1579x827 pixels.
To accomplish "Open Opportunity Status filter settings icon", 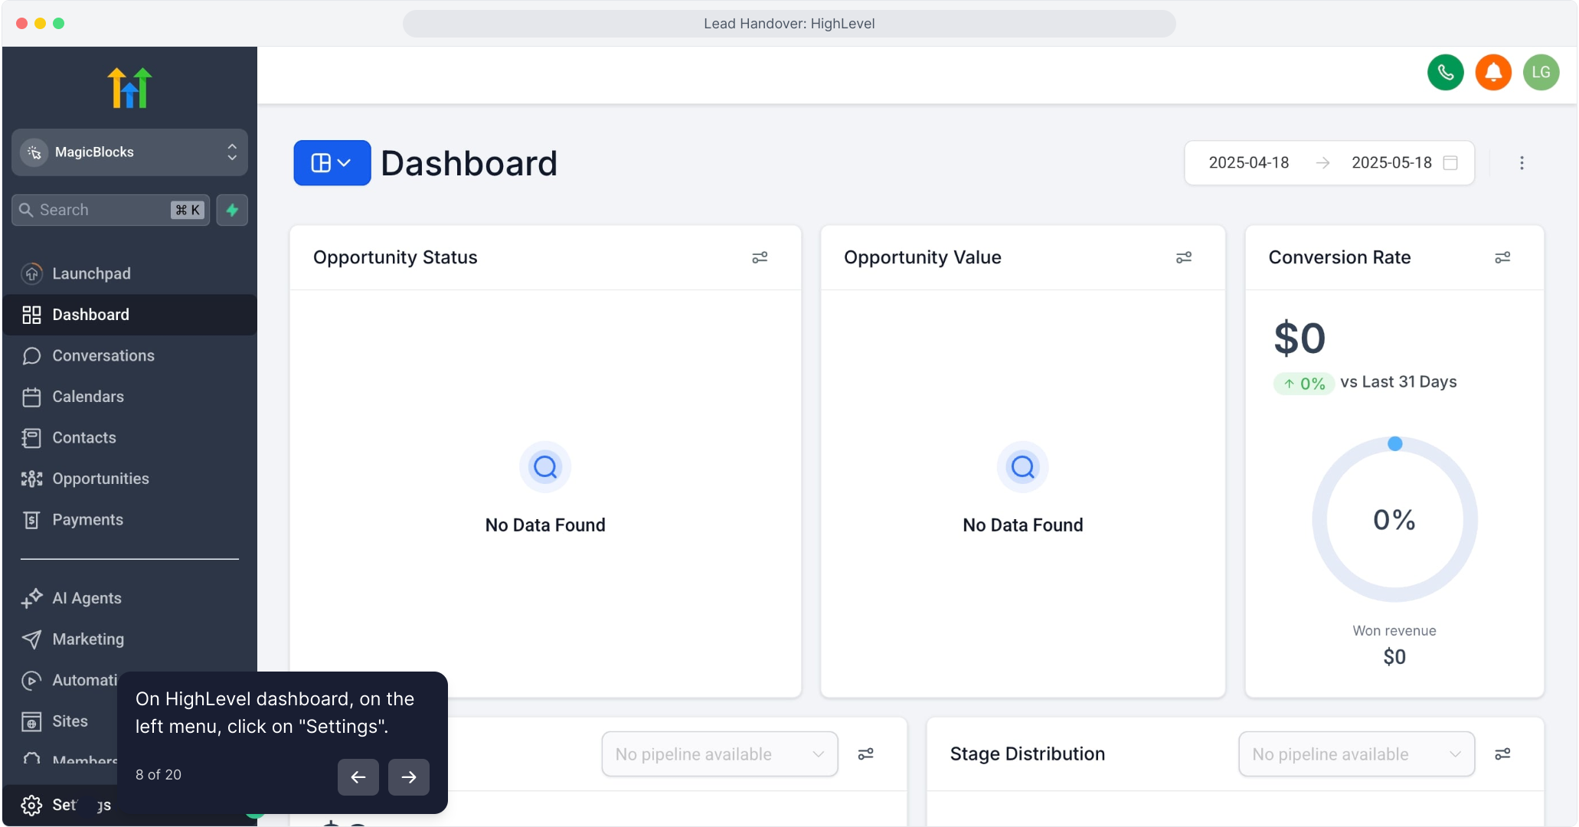I will (759, 258).
